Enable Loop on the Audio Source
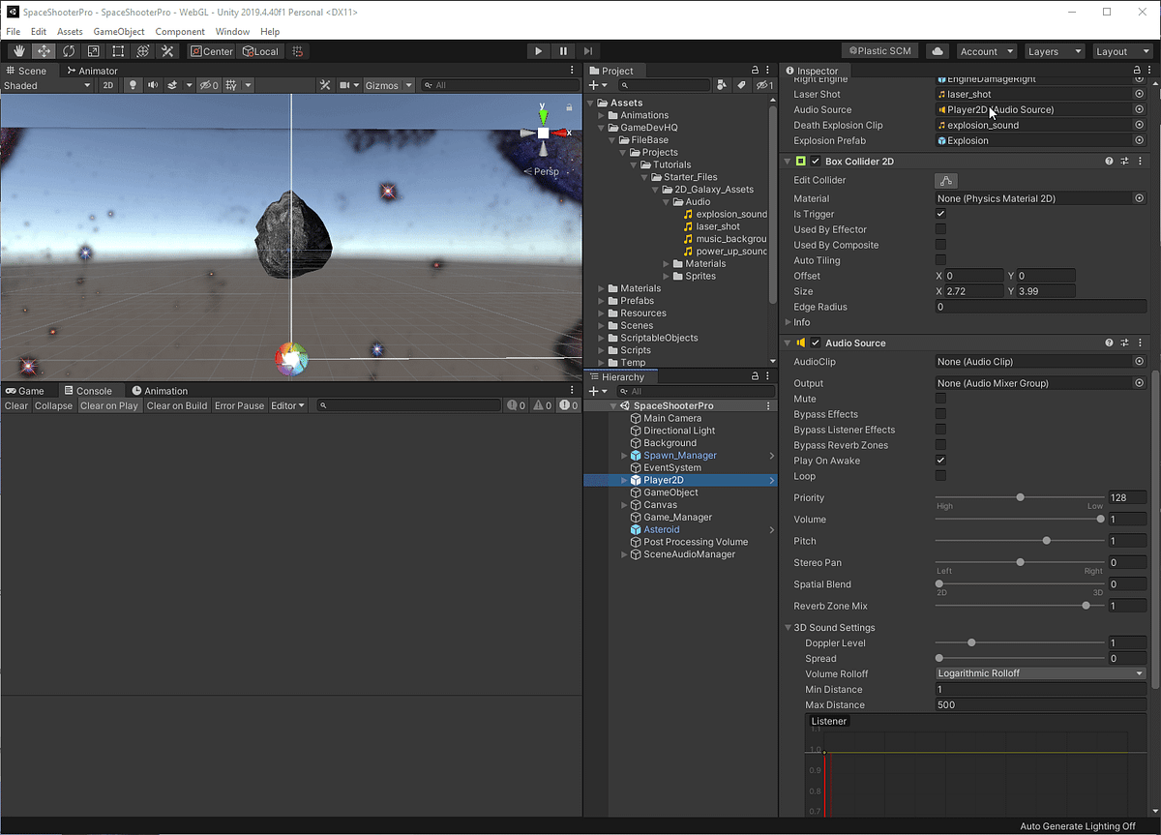This screenshot has width=1161, height=835. coord(939,476)
